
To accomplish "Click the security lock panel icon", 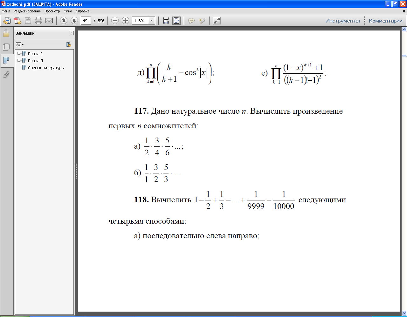I will click(x=6, y=33).
